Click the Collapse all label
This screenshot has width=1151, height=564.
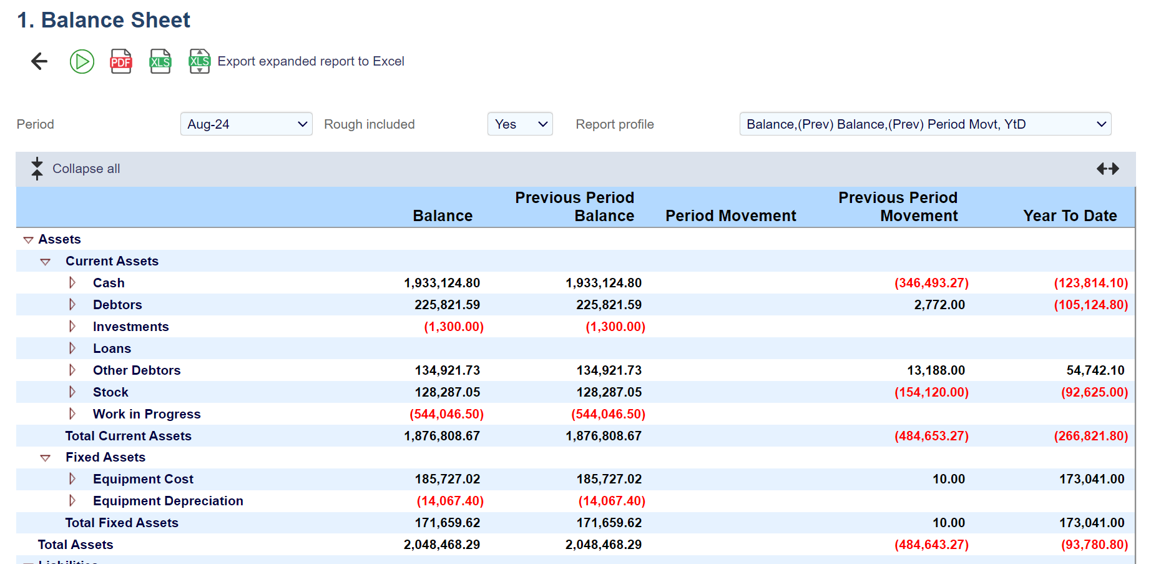coord(86,169)
